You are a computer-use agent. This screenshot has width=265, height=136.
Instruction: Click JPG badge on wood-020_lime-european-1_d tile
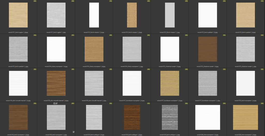pyautogui.click(x=262, y=103)
